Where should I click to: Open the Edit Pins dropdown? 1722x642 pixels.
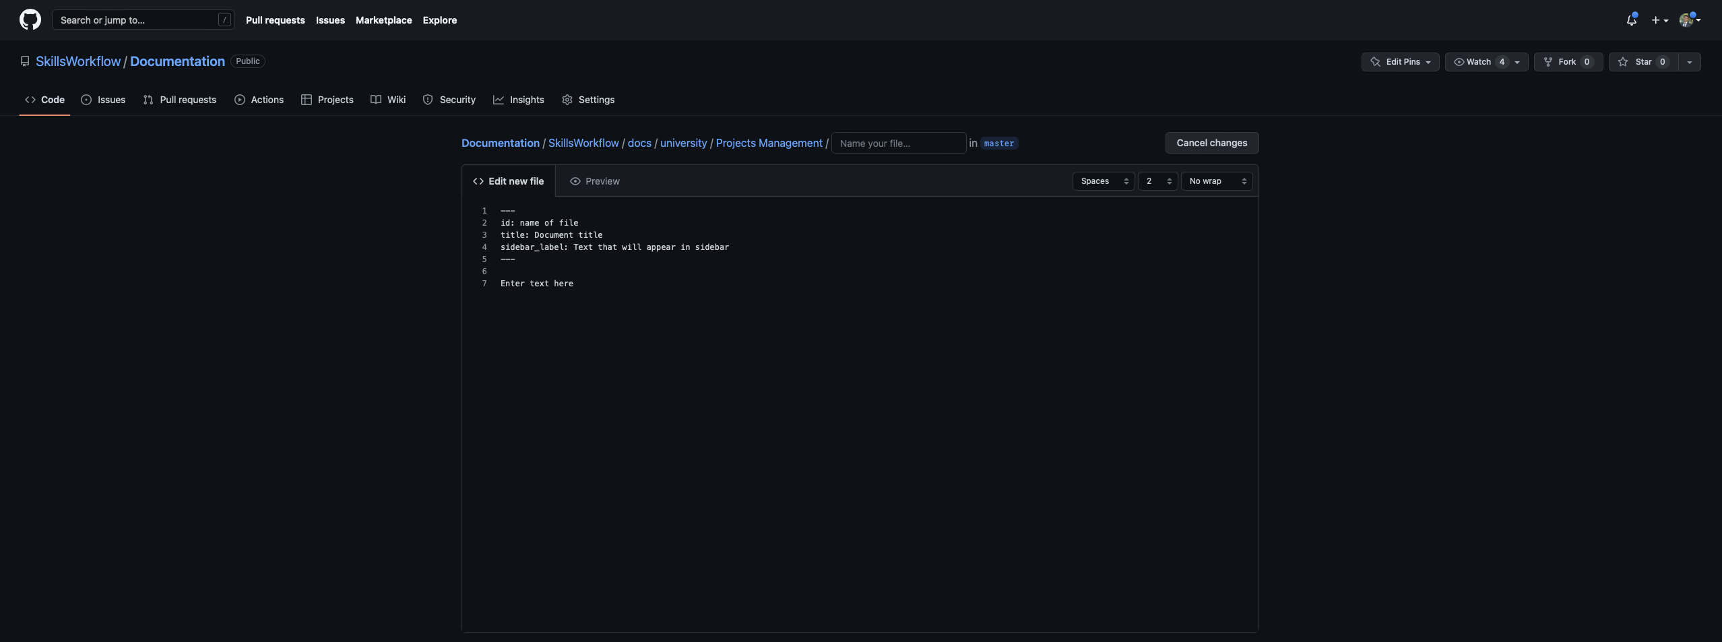(x=1400, y=62)
